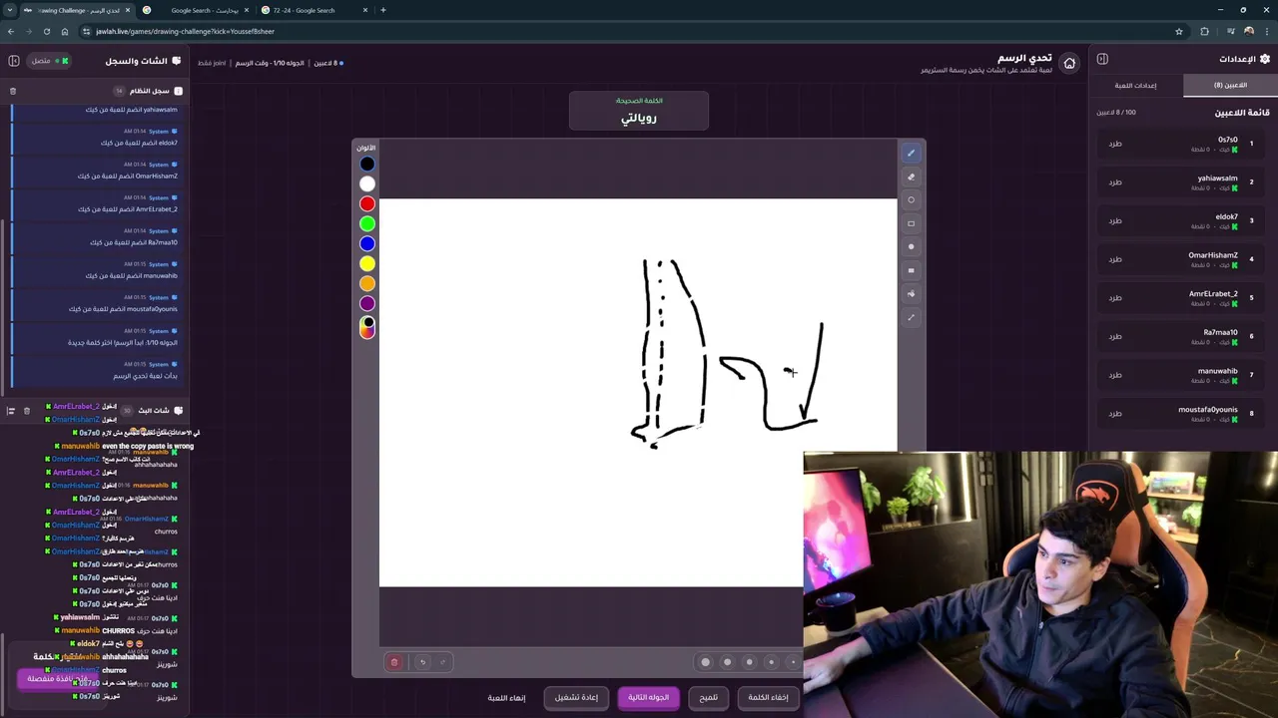
Task: Select the eraser tool
Action: point(911,177)
